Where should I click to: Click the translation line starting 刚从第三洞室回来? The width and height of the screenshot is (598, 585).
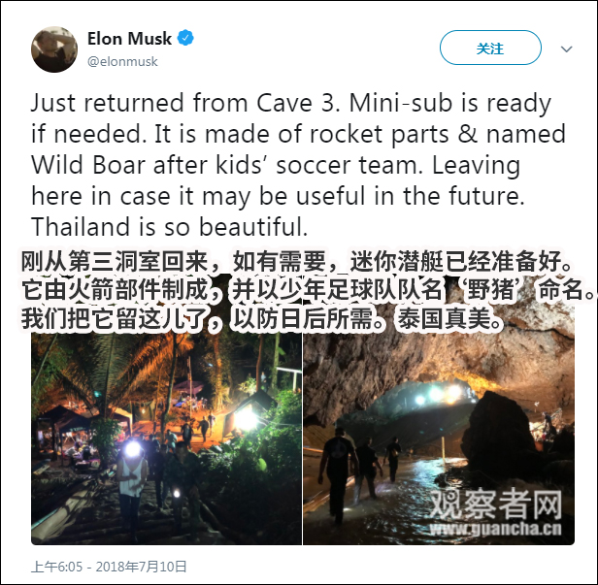pyautogui.click(x=296, y=262)
